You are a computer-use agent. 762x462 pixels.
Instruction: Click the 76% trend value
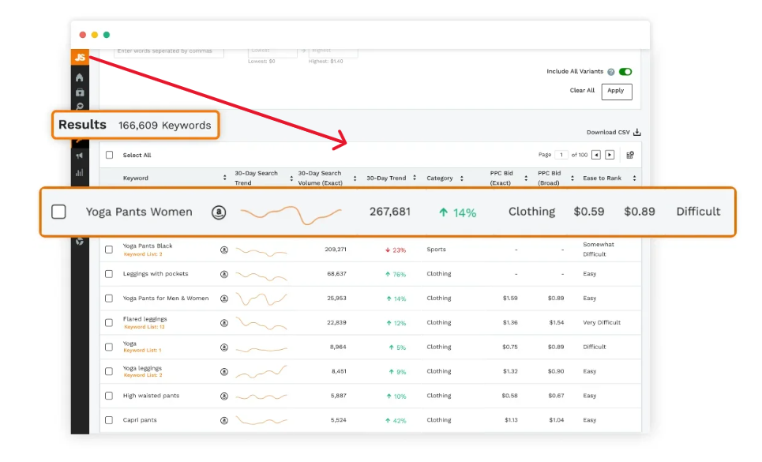tap(396, 275)
